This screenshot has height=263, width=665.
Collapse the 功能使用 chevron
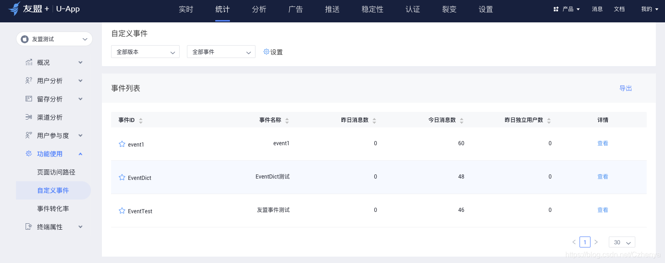pos(80,154)
